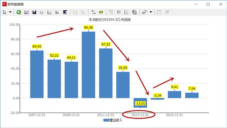The height and width of the screenshot is (128, 227).
Task: Click the copy chart data icon
Action: point(134,12)
